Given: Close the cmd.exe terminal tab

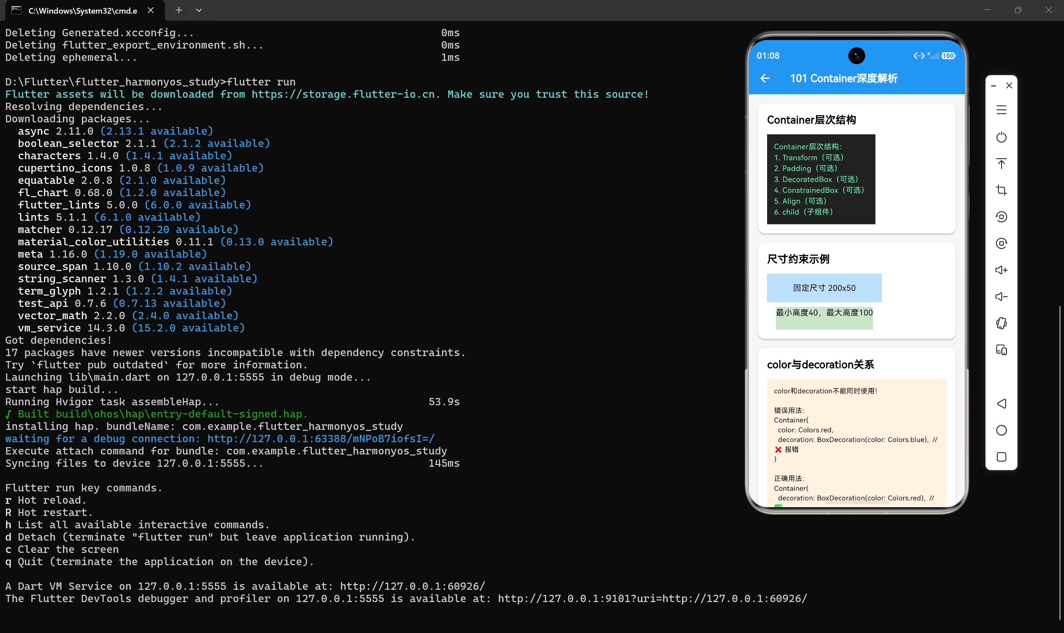Looking at the screenshot, I should (151, 10).
